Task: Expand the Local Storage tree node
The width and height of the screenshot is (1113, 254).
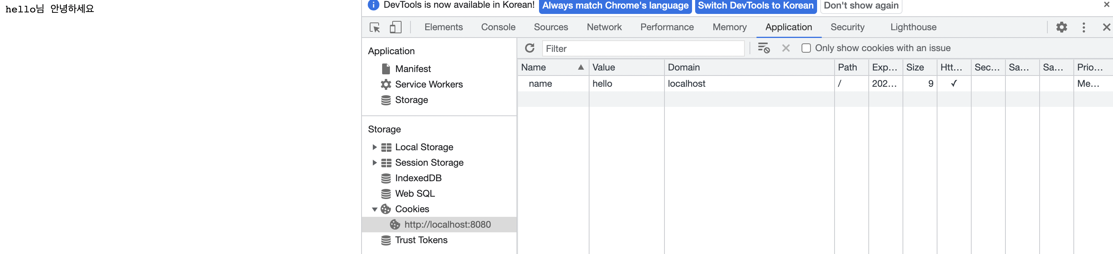Action: click(x=375, y=147)
